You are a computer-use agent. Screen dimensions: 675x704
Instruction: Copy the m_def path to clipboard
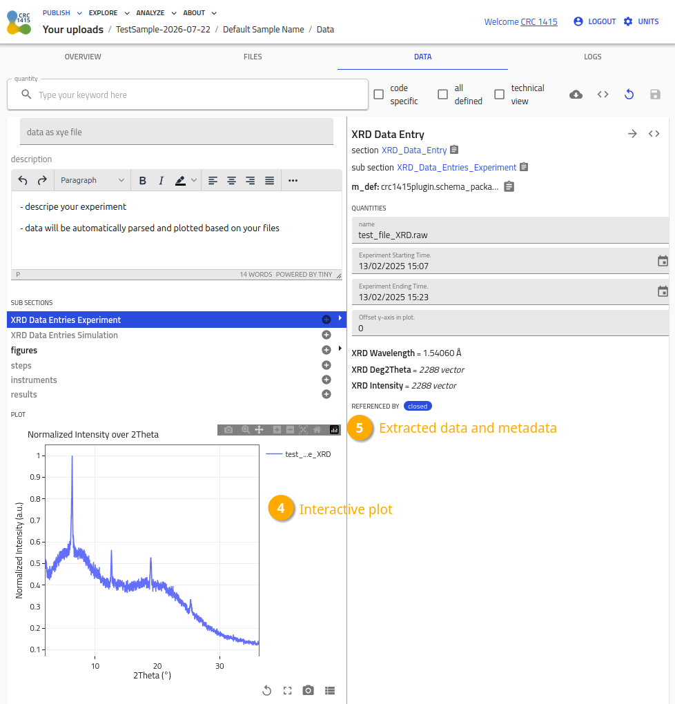point(509,186)
